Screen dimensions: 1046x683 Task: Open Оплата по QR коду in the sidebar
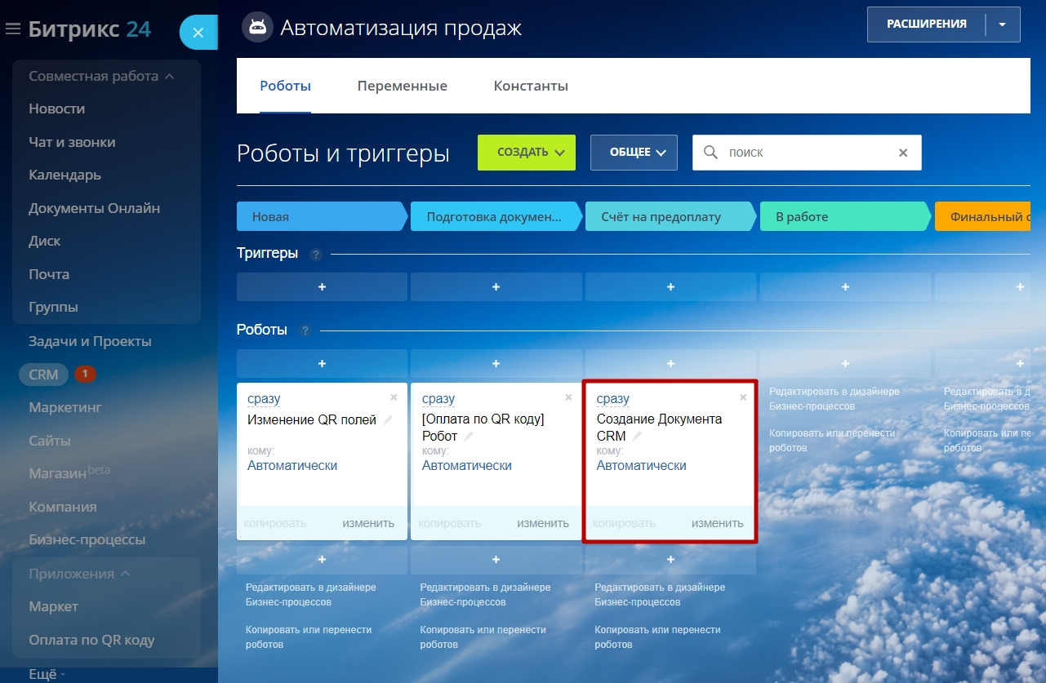coord(91,640)
